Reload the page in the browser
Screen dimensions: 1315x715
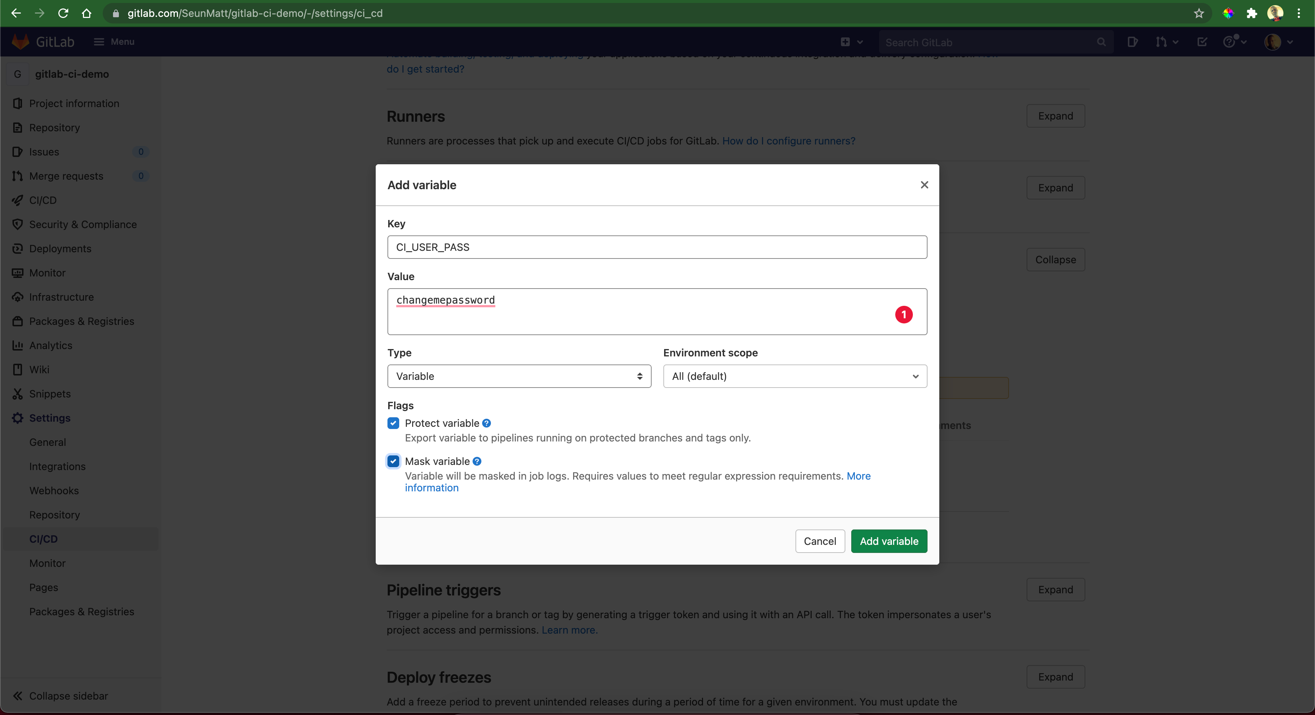pos(63,13)
